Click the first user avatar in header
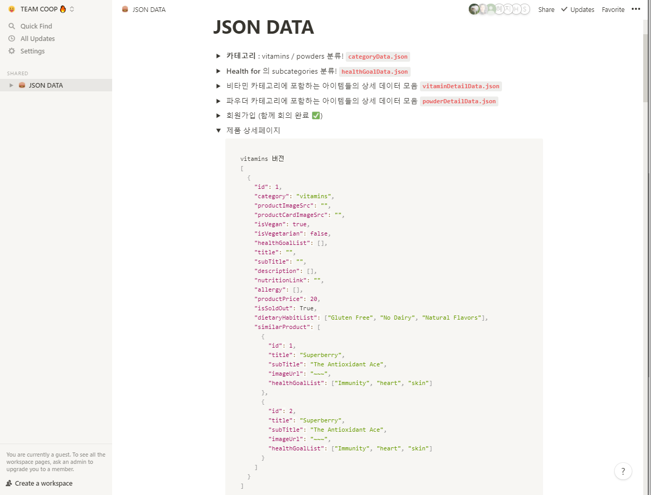 coord(473,9)
